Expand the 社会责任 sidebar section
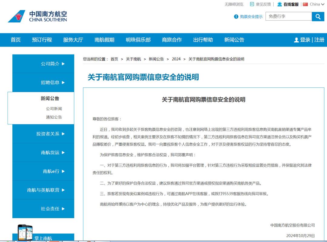The image size is (327, 242). click(x=43, y=209)
